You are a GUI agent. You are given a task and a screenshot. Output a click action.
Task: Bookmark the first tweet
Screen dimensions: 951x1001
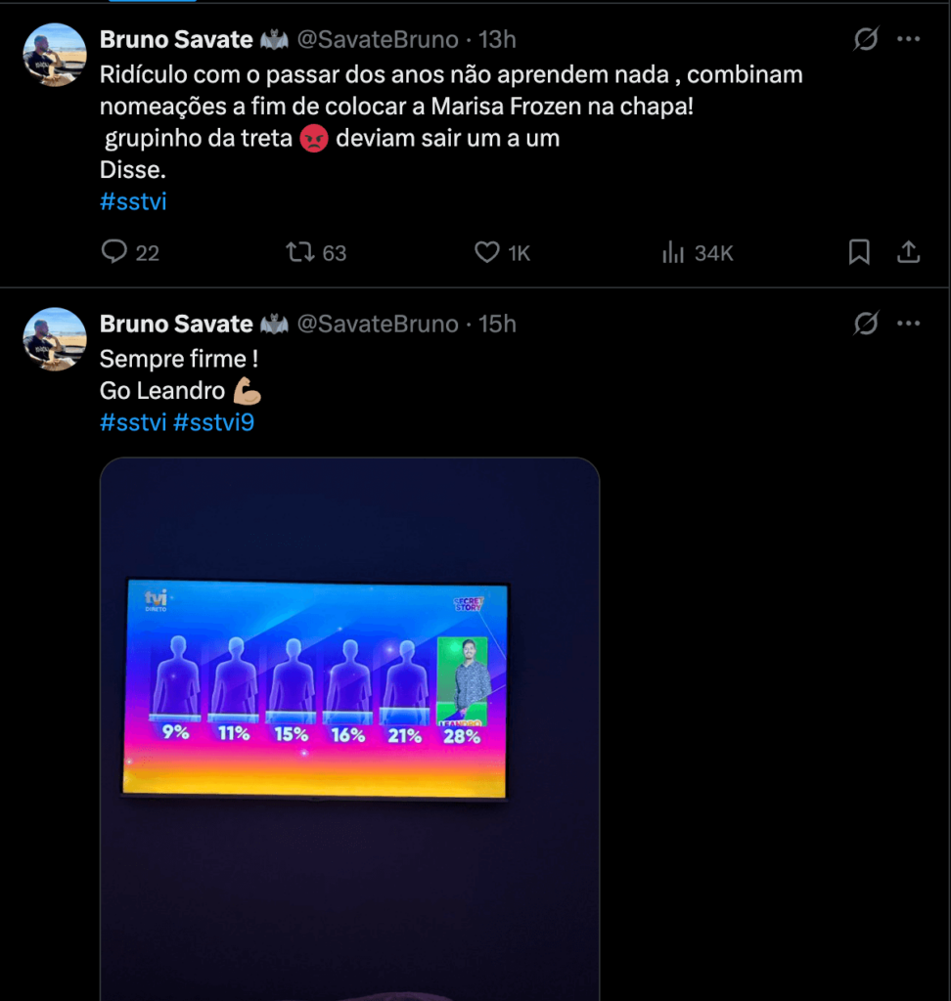tap(858, 252)
